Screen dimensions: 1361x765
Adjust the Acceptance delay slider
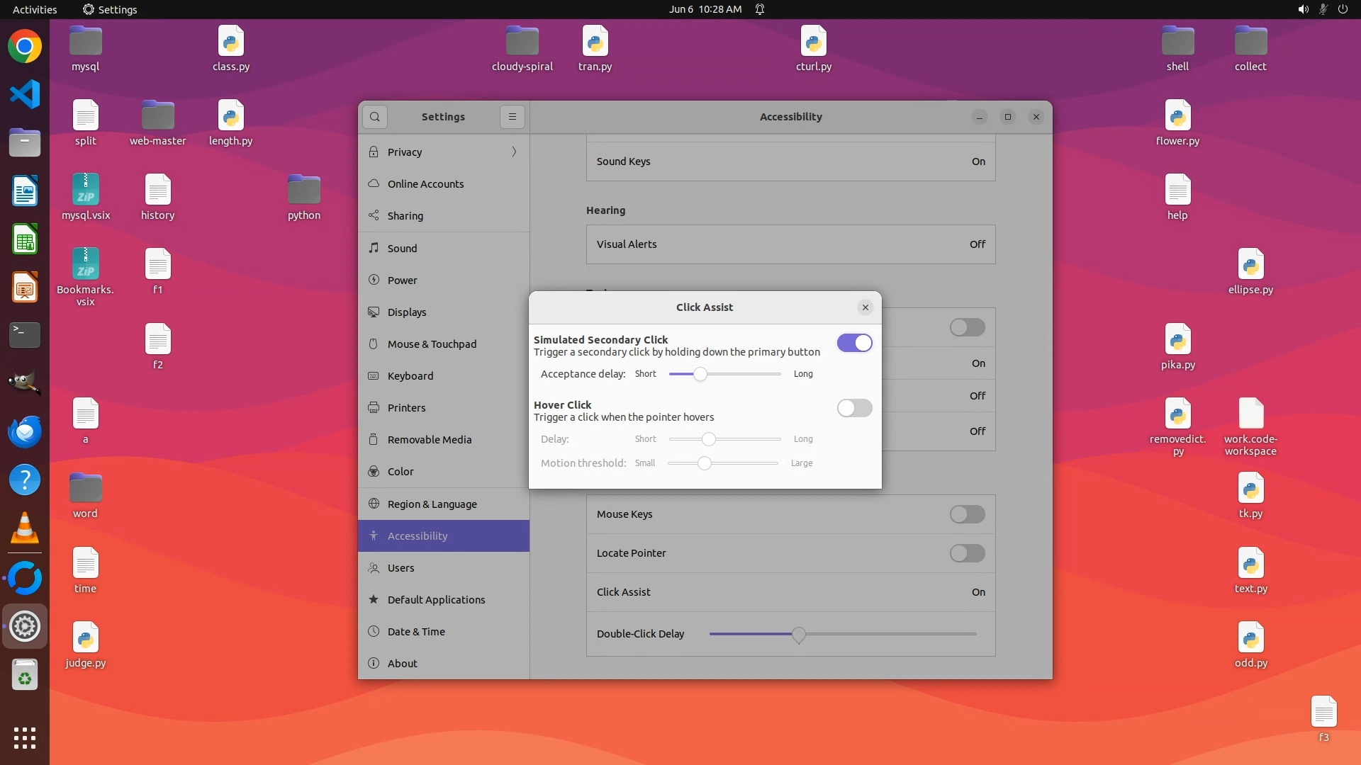point(700,374)
